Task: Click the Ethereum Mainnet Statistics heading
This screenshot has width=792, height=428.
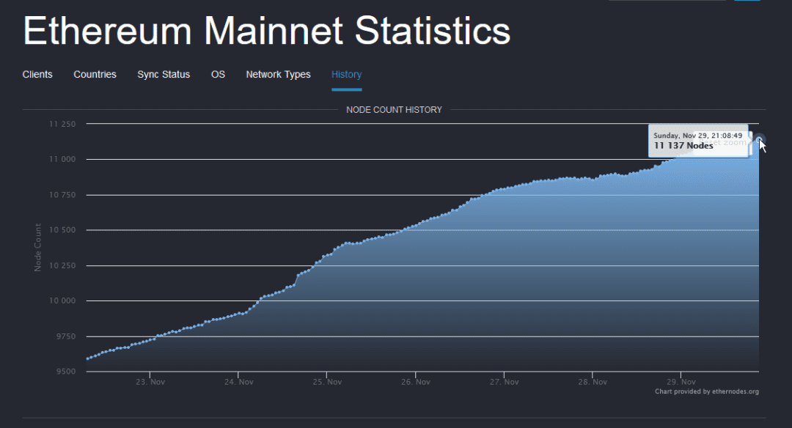Action: (267, 32)
